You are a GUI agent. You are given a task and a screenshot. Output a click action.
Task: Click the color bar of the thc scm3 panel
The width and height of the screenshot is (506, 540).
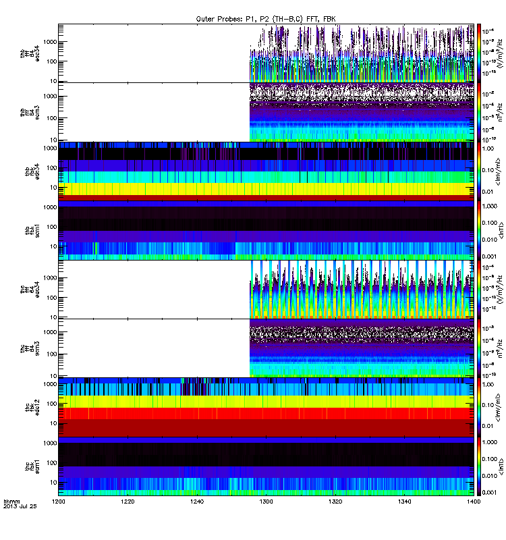(x=479, y=348)
